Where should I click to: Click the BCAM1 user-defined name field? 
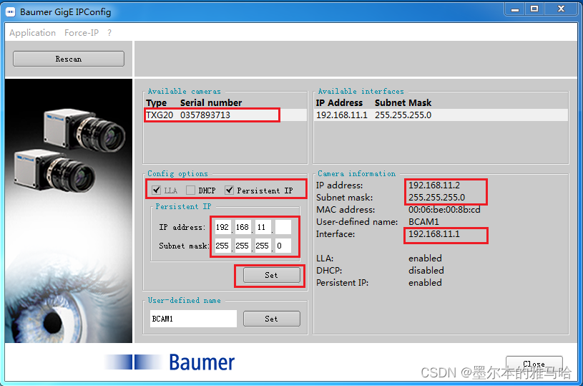click(193, 319)
